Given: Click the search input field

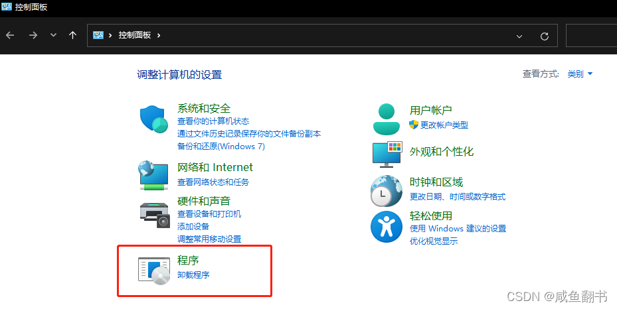Looking at the screenshot, I should tap(591, 35).
